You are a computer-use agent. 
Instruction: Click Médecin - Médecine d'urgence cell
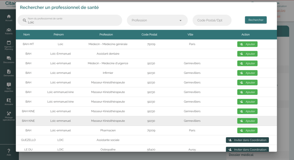point(108,63)
